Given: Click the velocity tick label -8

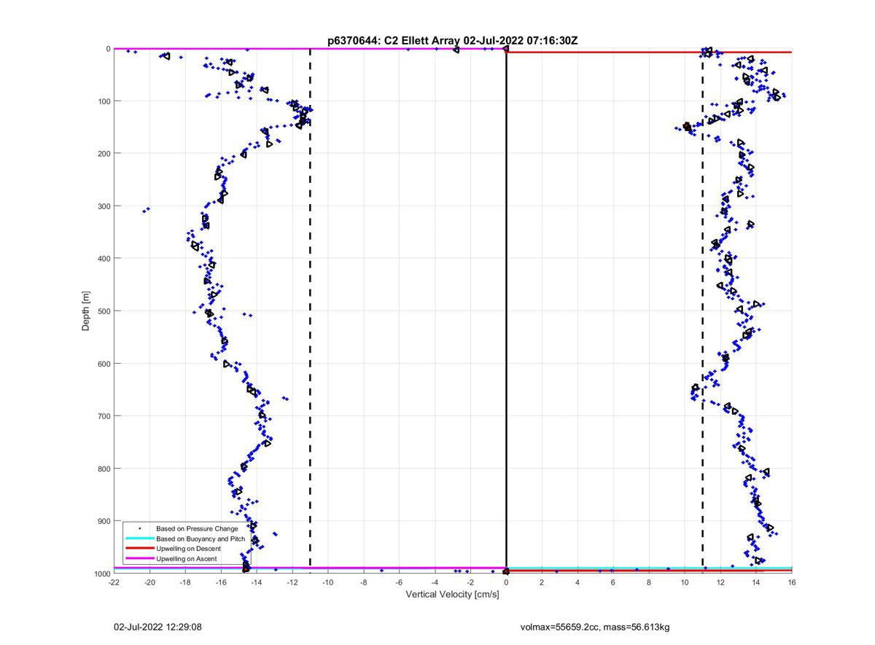Looking at the screenshot, I should tap(363, 583).
